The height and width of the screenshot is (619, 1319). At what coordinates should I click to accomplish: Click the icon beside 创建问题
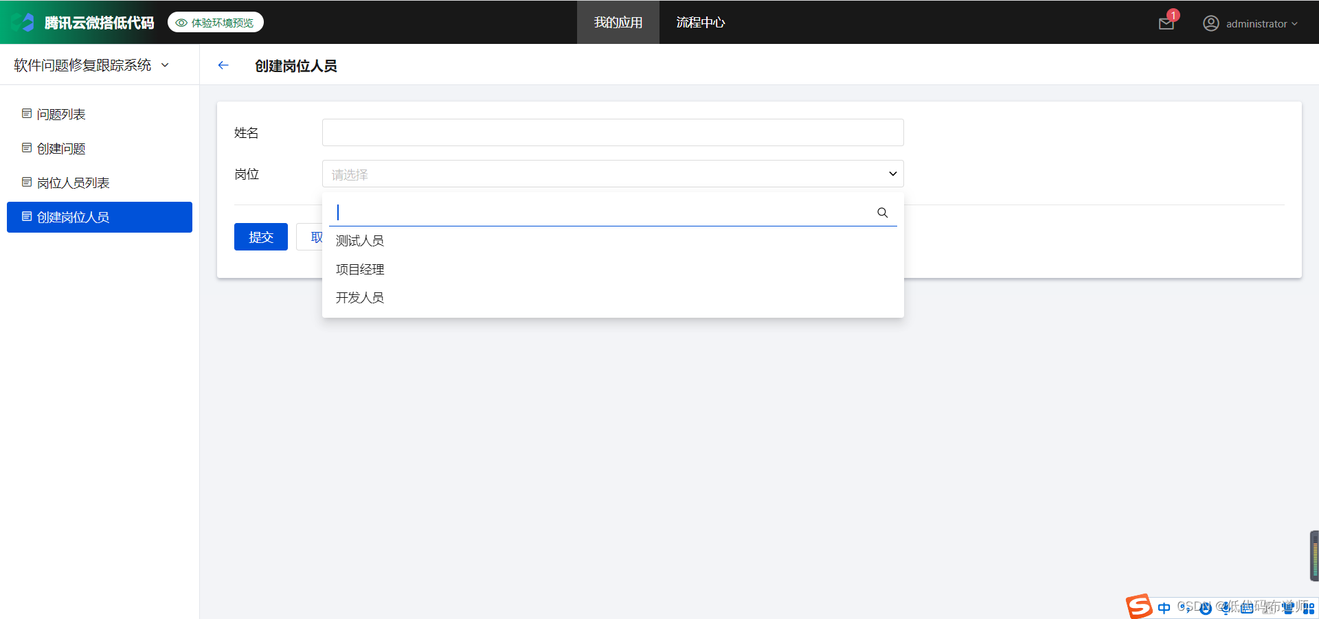point(27,148)
